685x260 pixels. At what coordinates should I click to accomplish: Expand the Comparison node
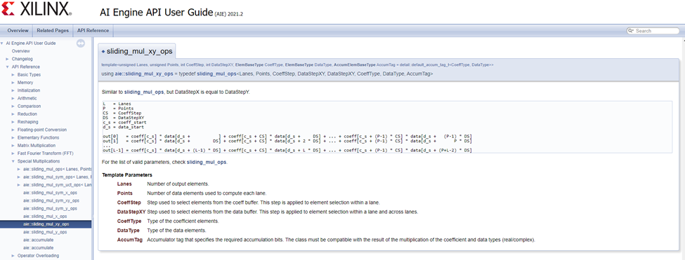13,107
